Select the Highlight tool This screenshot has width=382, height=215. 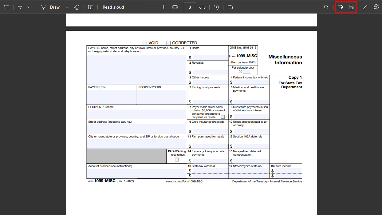coord(20,7)
